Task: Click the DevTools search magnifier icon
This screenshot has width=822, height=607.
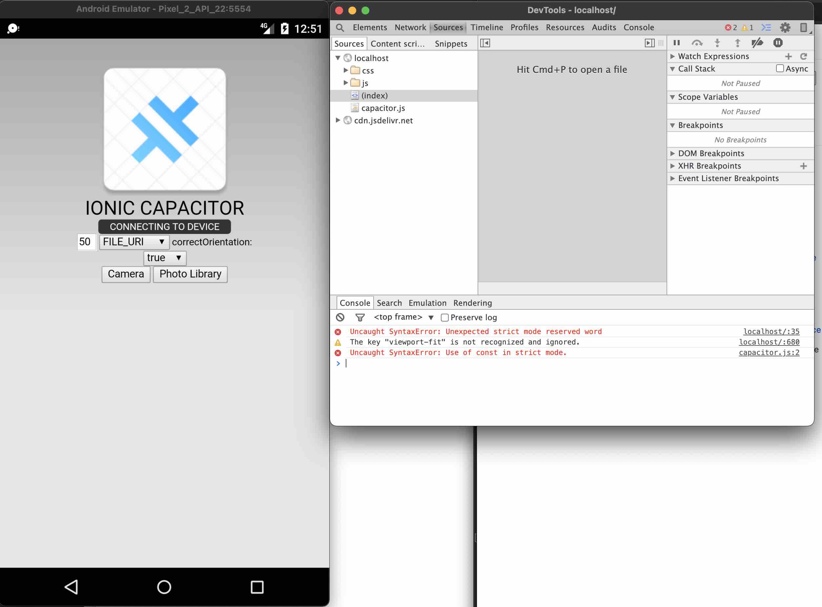Action: tap(340, 28)
